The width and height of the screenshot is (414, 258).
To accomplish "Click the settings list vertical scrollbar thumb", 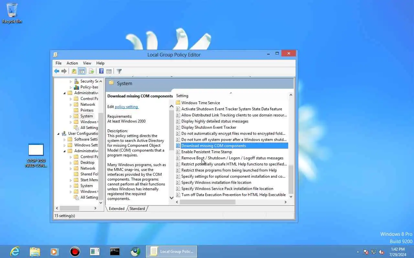I will [291, 179].
